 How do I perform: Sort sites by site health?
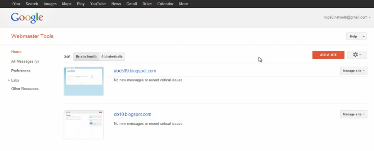[x=86, y=57]
